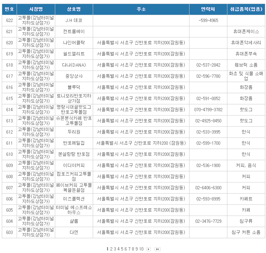Open page 10 of the list
The width and height of the screenshot is (266, 253).
click(x=141, y=249)
